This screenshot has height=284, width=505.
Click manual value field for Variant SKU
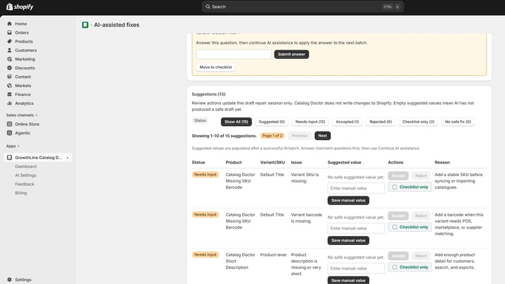(356, 188)
